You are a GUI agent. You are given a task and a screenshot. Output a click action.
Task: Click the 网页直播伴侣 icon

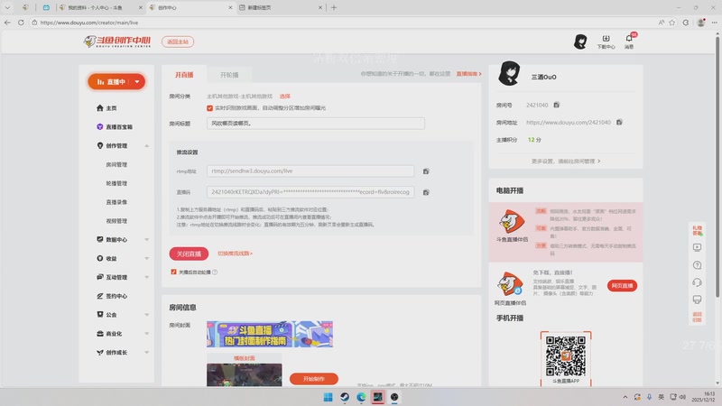coord(510,283)
